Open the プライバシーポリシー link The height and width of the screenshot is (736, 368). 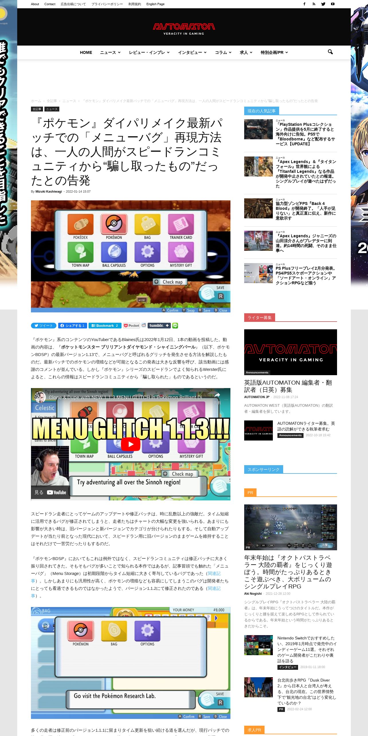click(x=107, y=4)
